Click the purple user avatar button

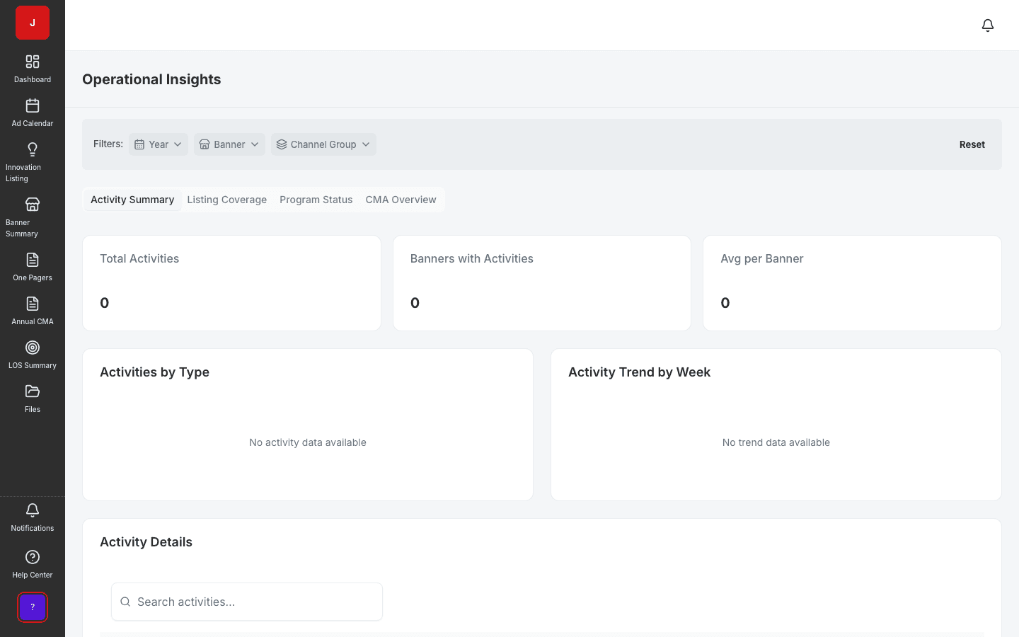pyautogui.click(x=33, y=607)
